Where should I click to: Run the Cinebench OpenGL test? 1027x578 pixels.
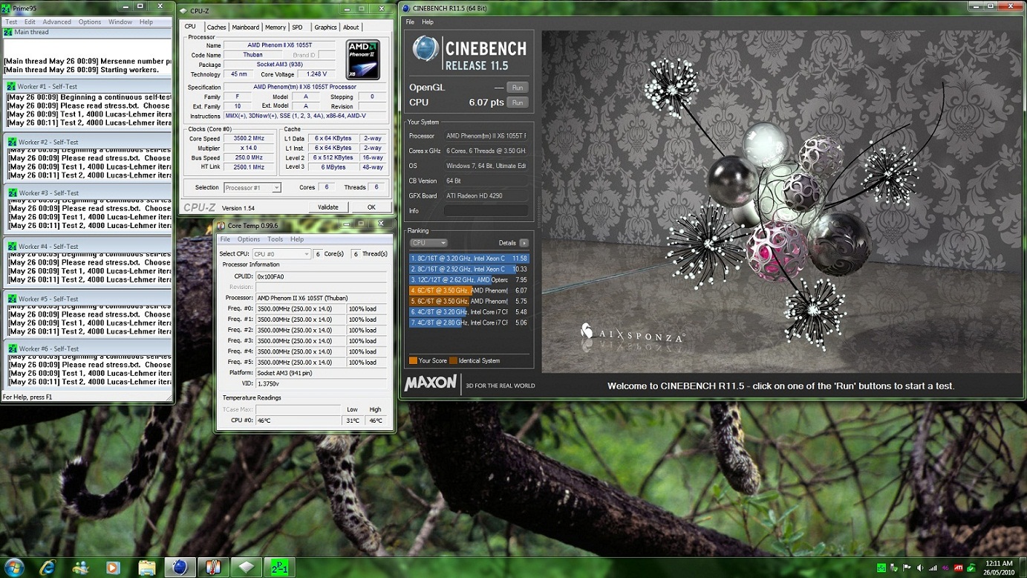[x=518, y=87]
